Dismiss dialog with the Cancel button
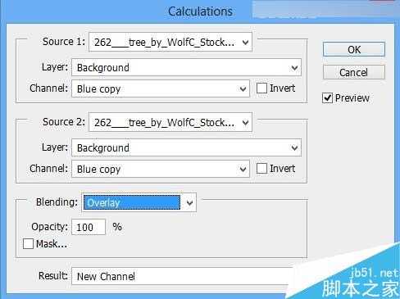 click(354, 72)
